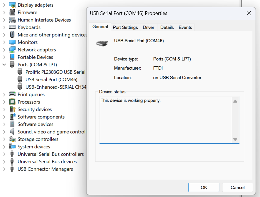260x197 pixels.
Task: Switch to the Port Settings tab
Action: pyautogui.click(x=125, y=27)
